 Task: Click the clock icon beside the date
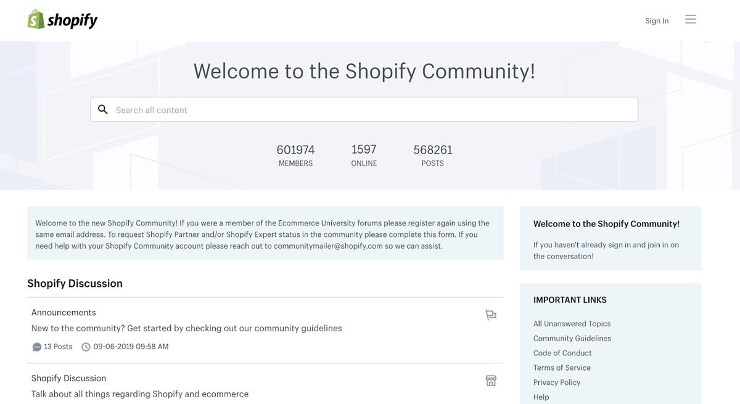tap(86, 347)
